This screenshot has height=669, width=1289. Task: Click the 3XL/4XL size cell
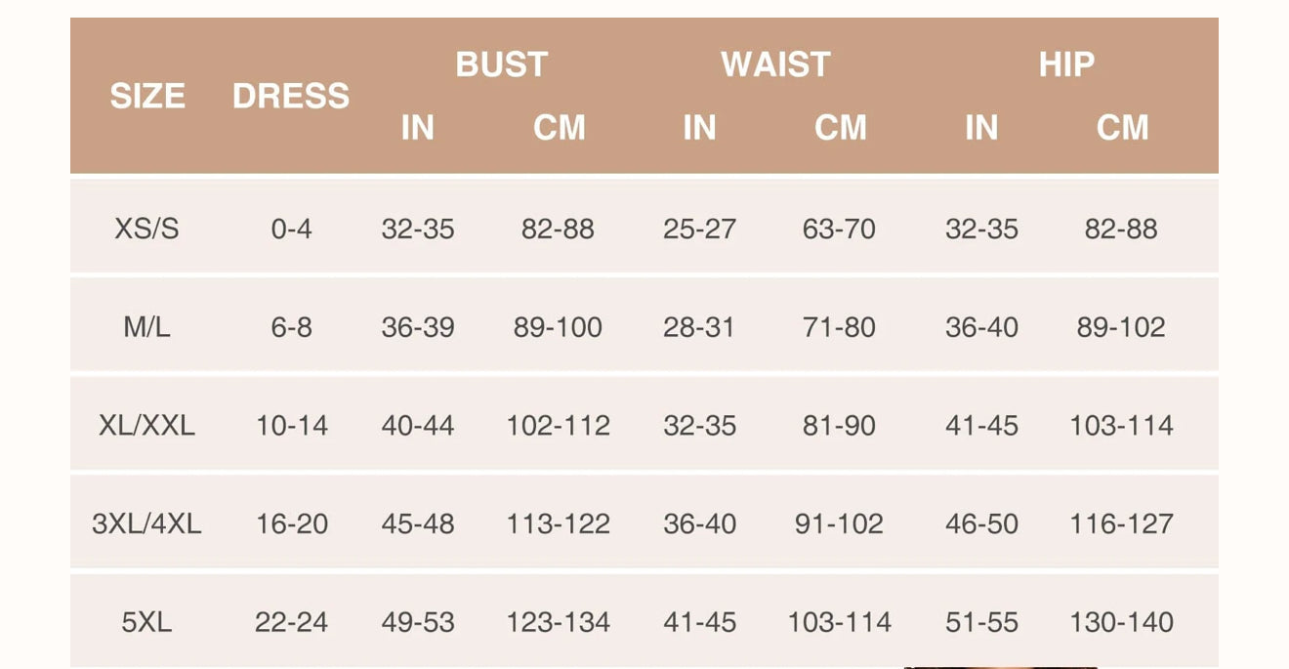pyautogui.click(x=147, y=524)
